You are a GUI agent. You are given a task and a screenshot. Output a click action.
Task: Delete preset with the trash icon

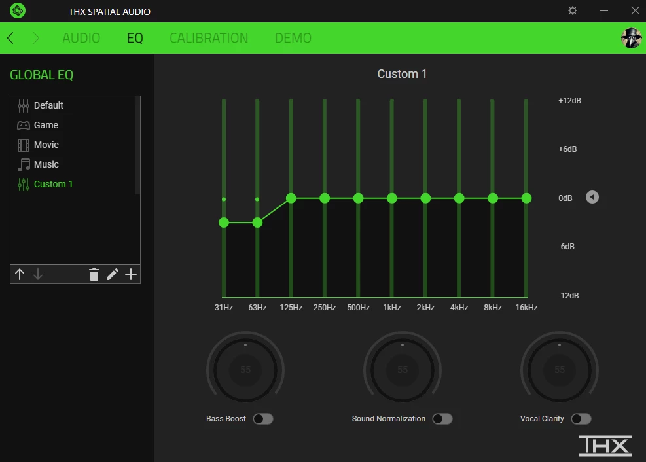[x=94, y=274]
